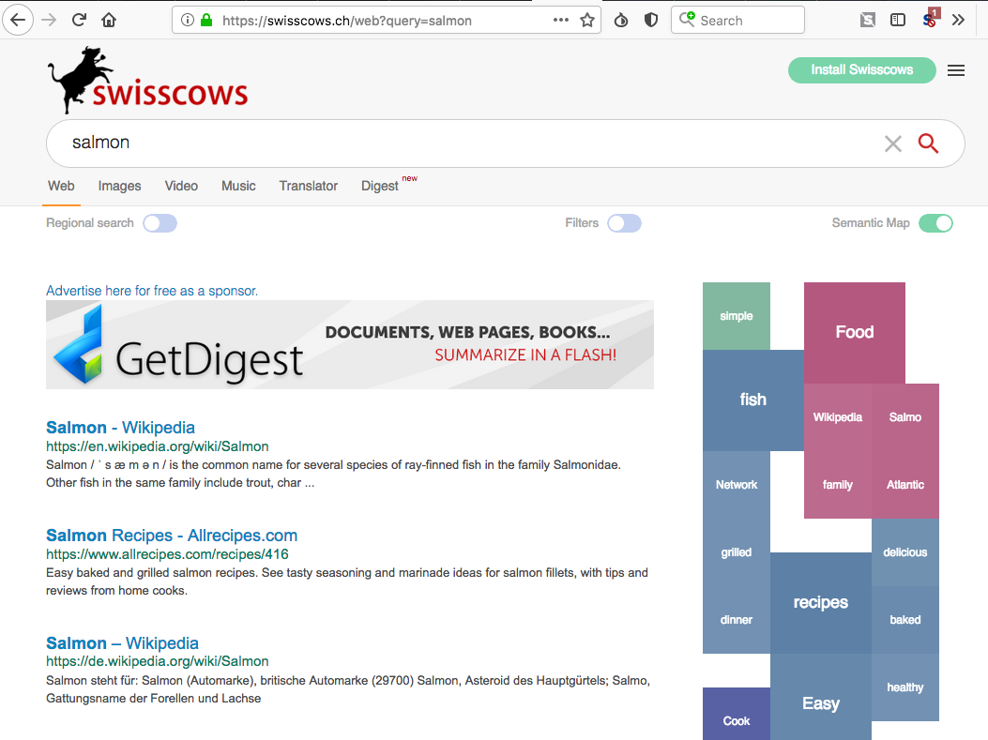
Task: Click the shield icon in the toolbar
Action: coord(650,19)
